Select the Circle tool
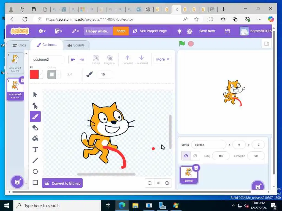The image size is (282, 211). [x=35, y=171]
